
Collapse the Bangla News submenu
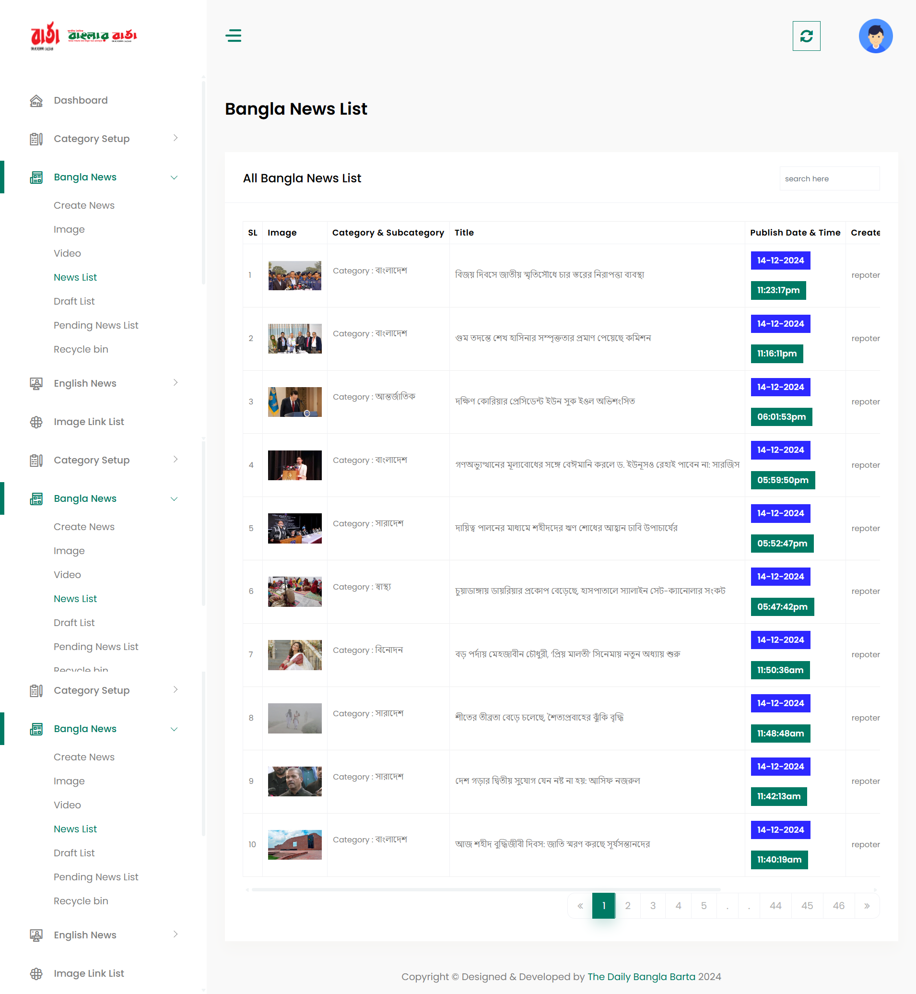coord(174,177)
